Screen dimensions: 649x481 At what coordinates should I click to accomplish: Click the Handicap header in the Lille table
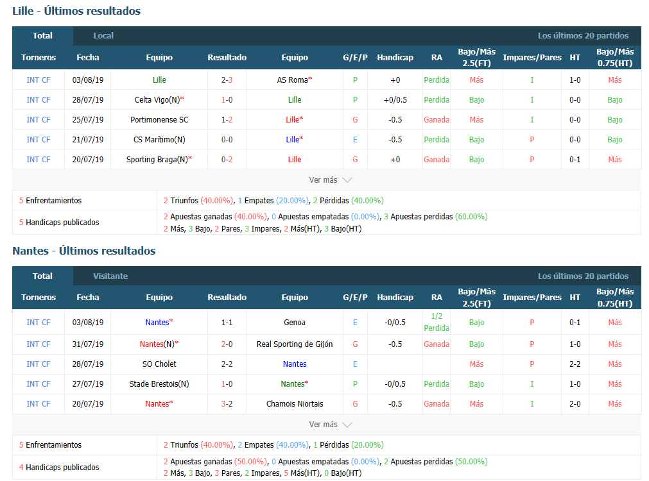(x=395, y=58)
